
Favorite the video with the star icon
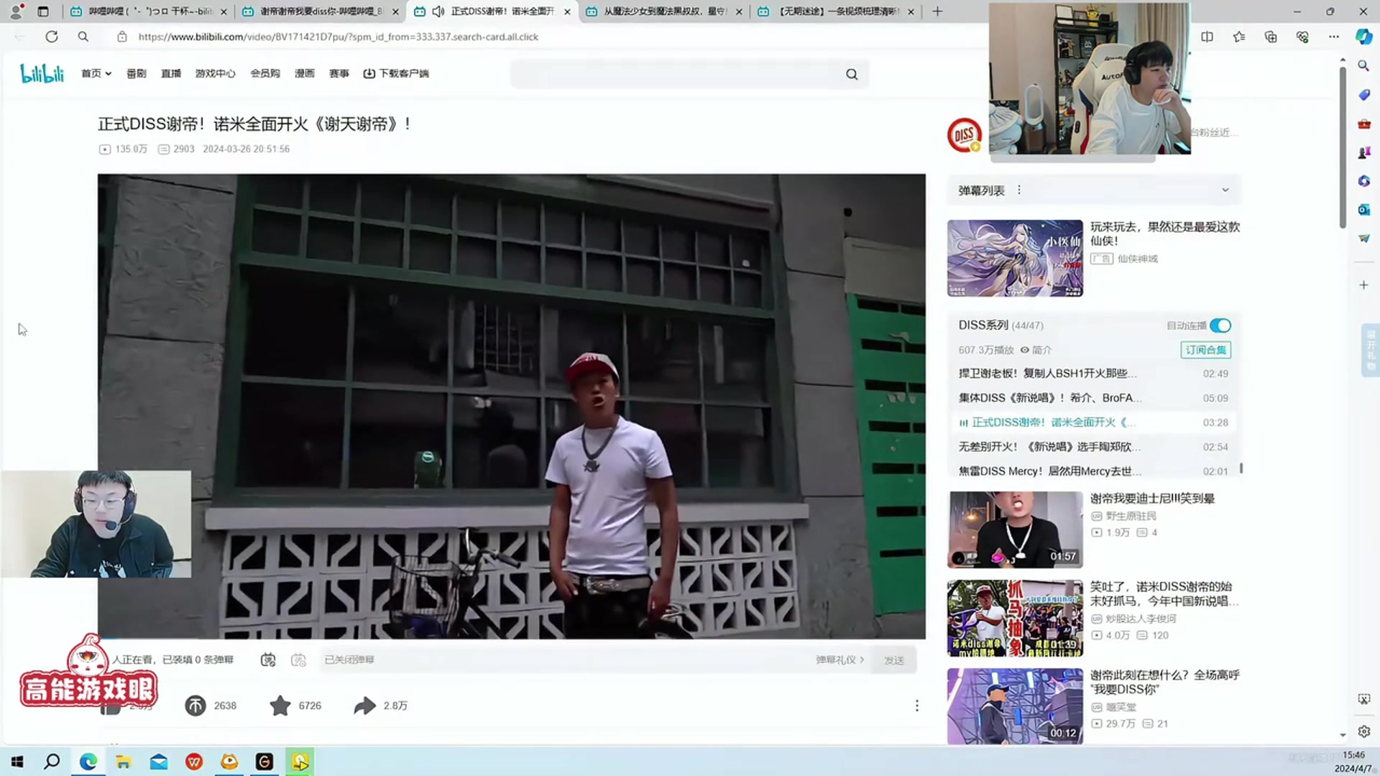coord(280,706)
